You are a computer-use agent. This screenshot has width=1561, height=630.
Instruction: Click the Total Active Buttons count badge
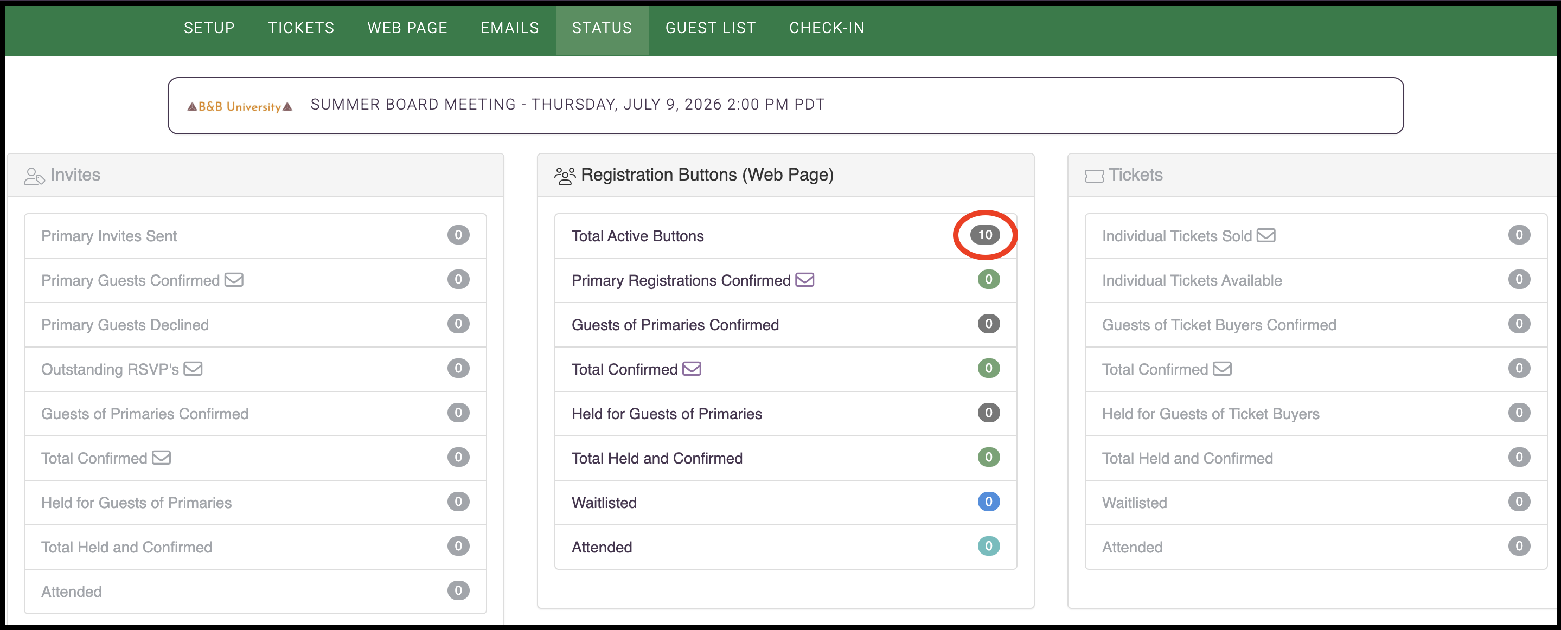pos(985,234)
